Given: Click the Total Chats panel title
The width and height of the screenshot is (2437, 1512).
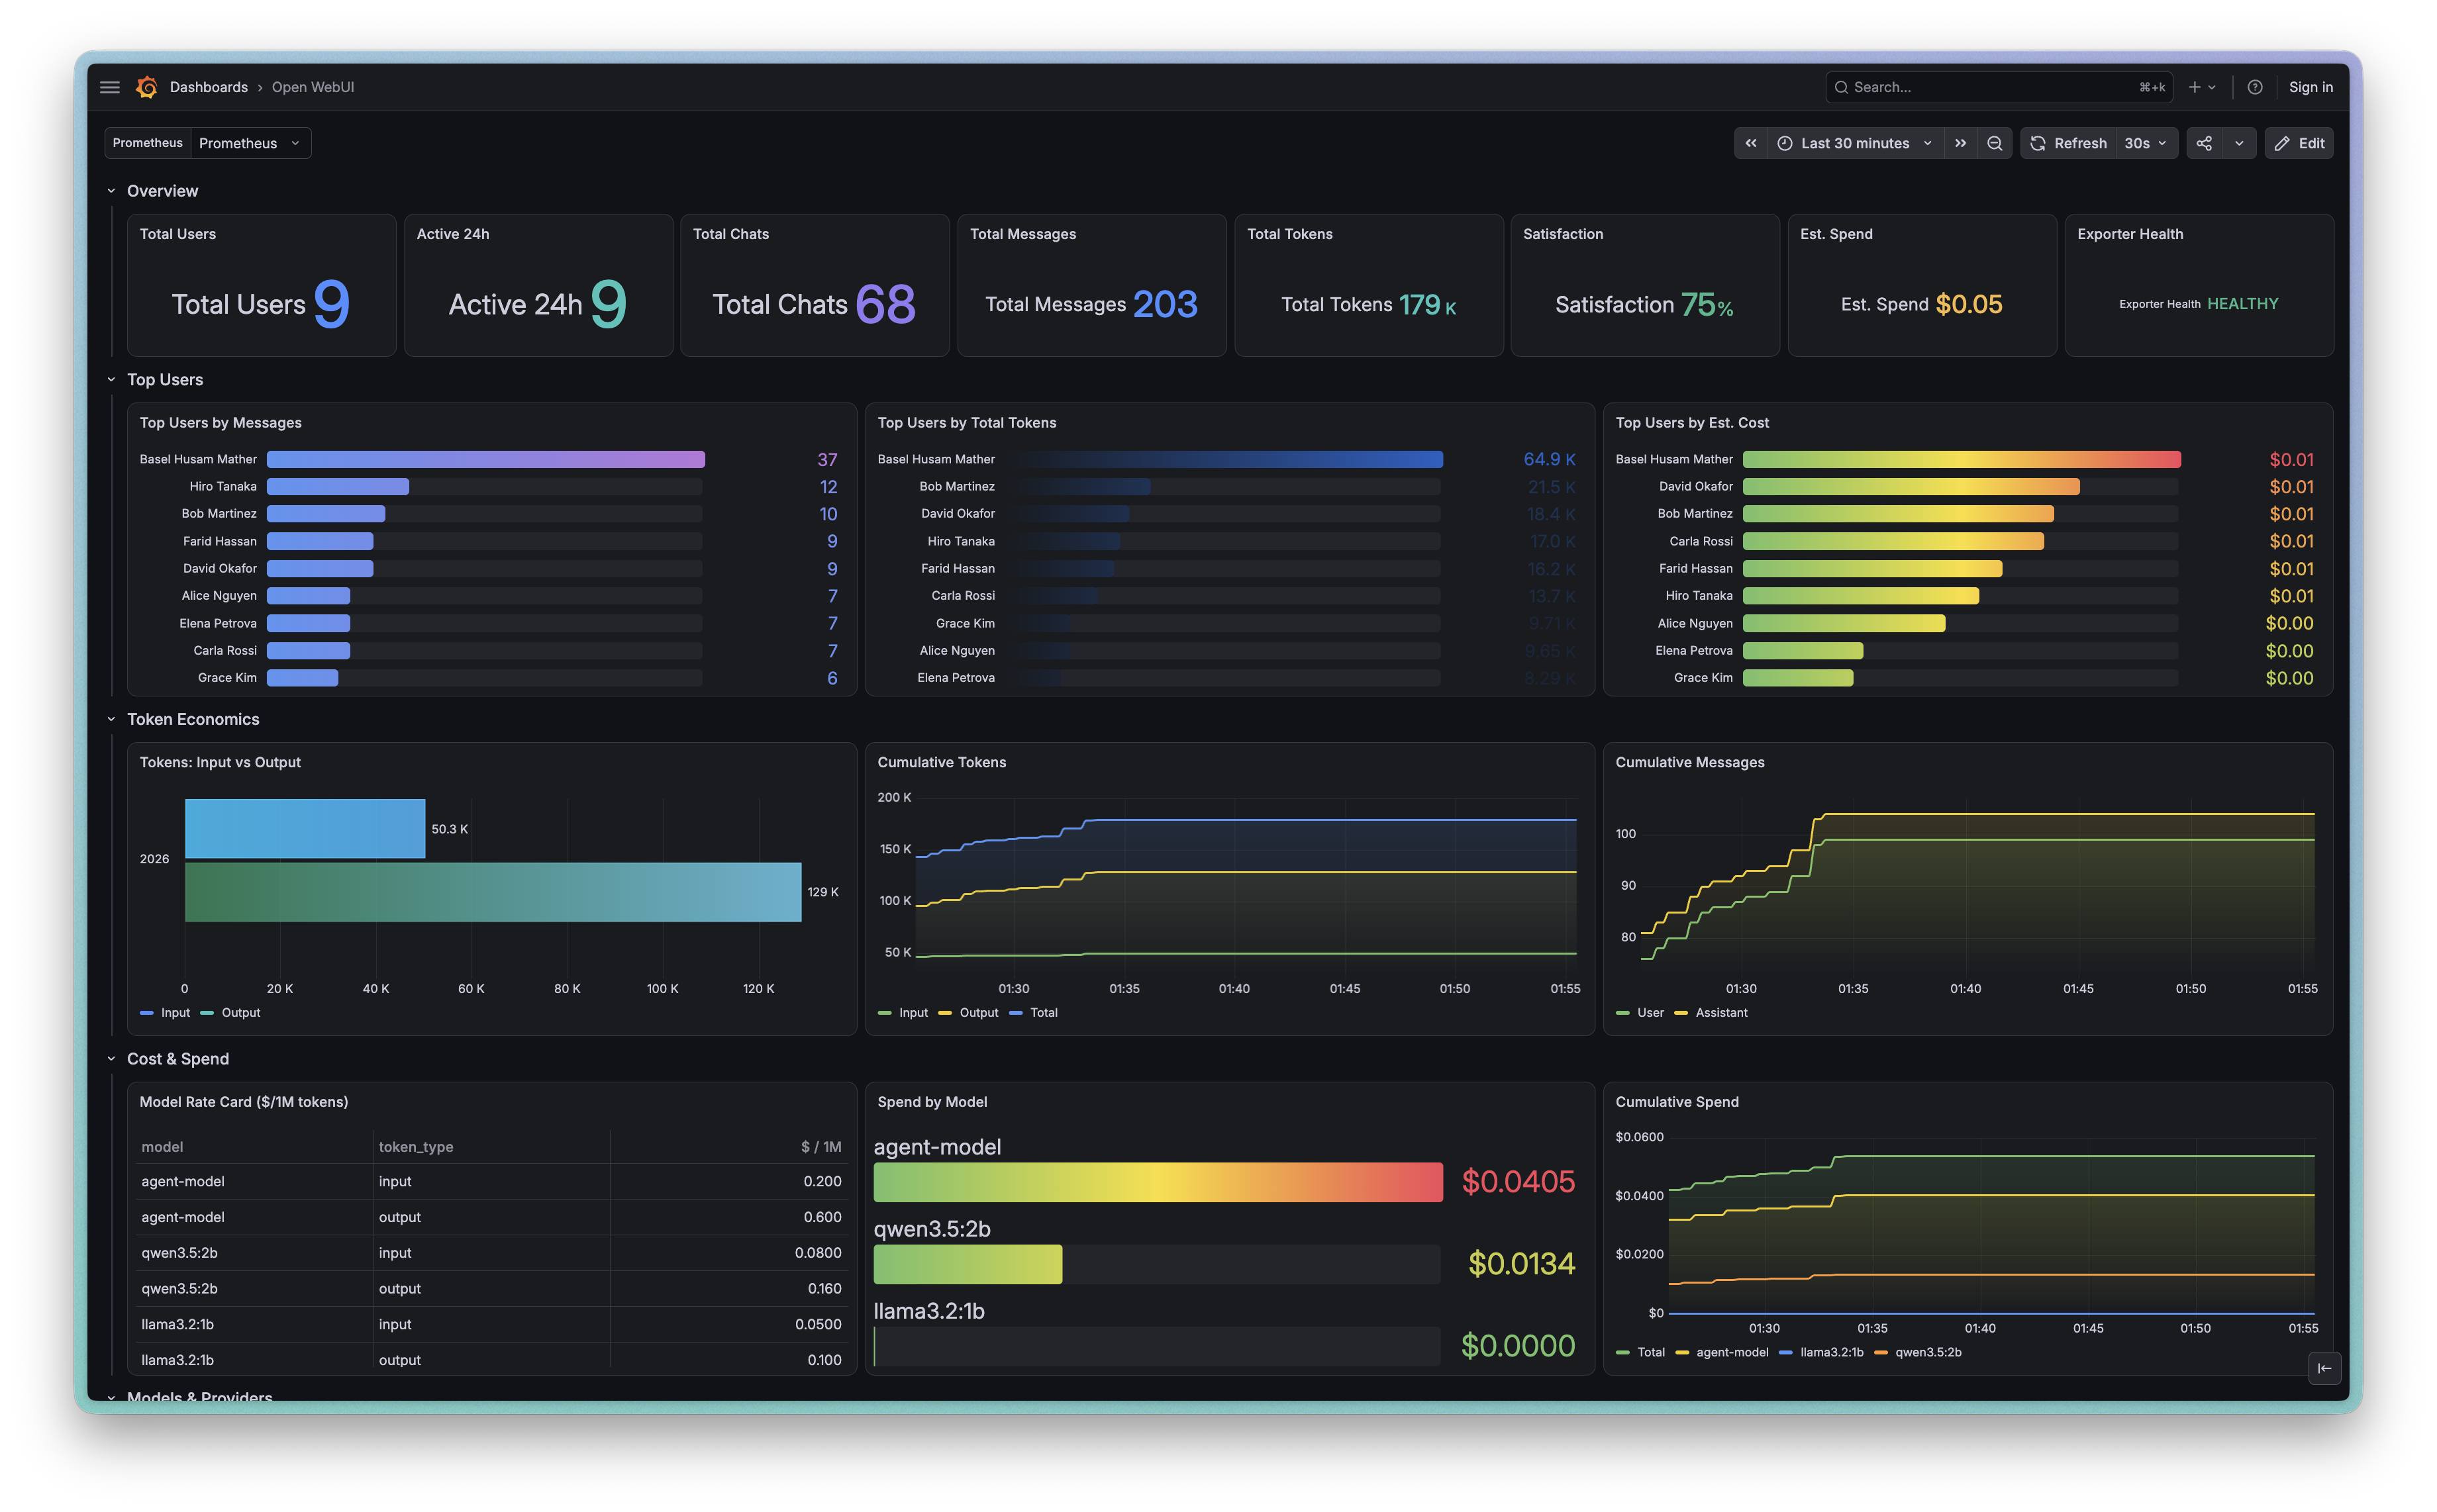Looking at the screenshot, I should coord(730,234).
